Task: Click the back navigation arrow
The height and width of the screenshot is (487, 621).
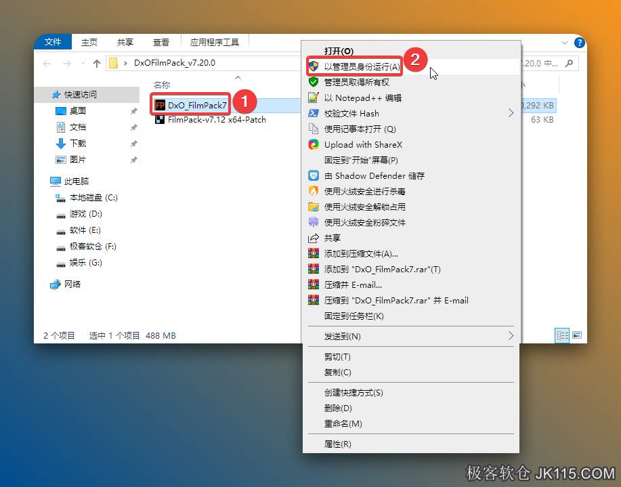Action: [47, 64]
